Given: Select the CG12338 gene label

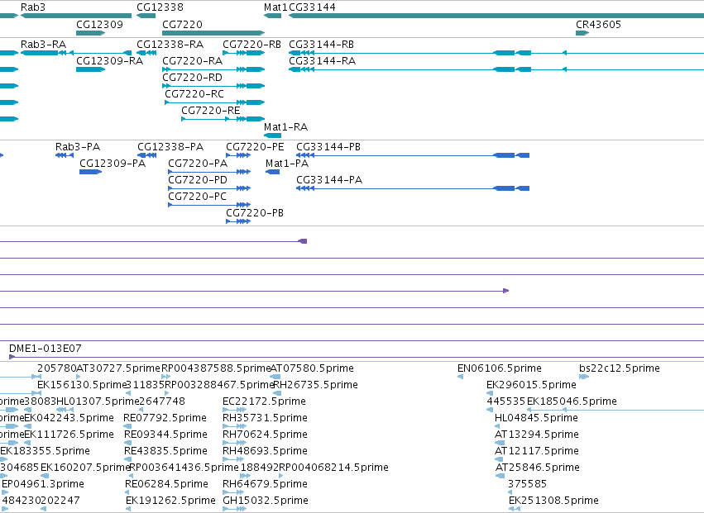Looking at the screenshot, I should coord(160,7).
